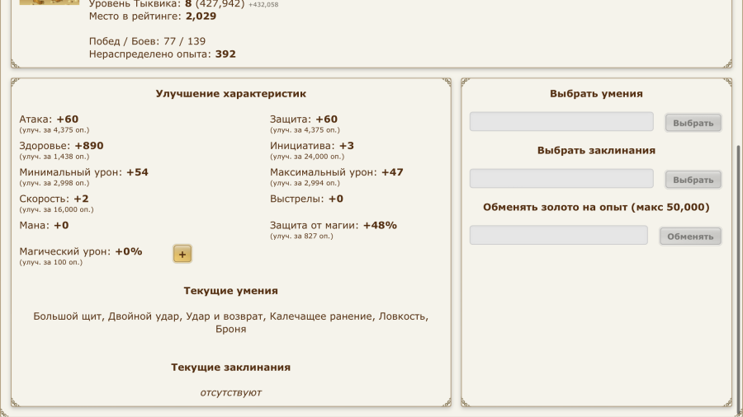Click the Место в рейтинге value 2,029

click(x=201, y=16)
